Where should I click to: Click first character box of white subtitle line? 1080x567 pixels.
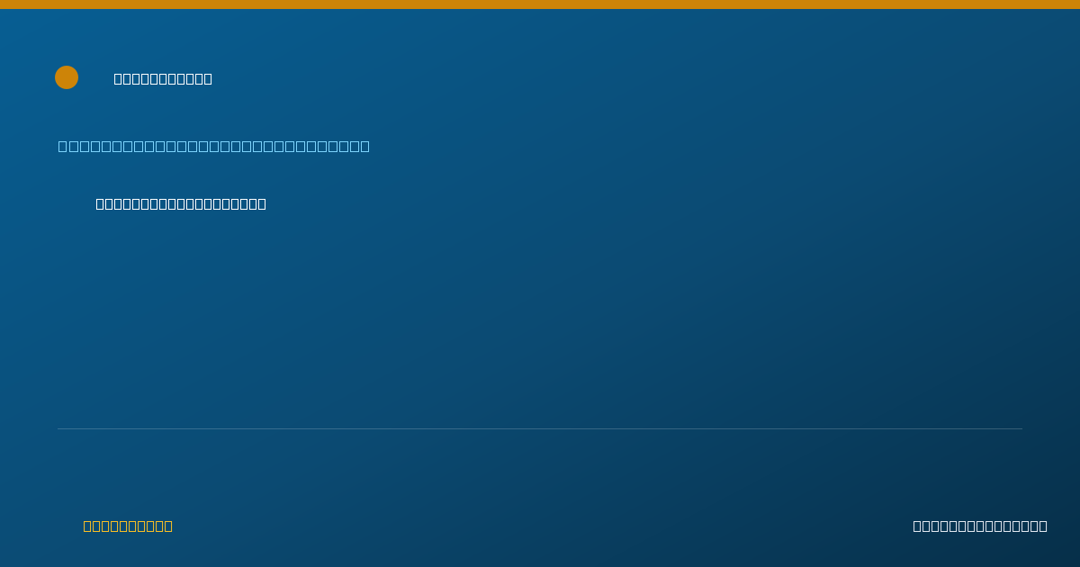[101, 203]
